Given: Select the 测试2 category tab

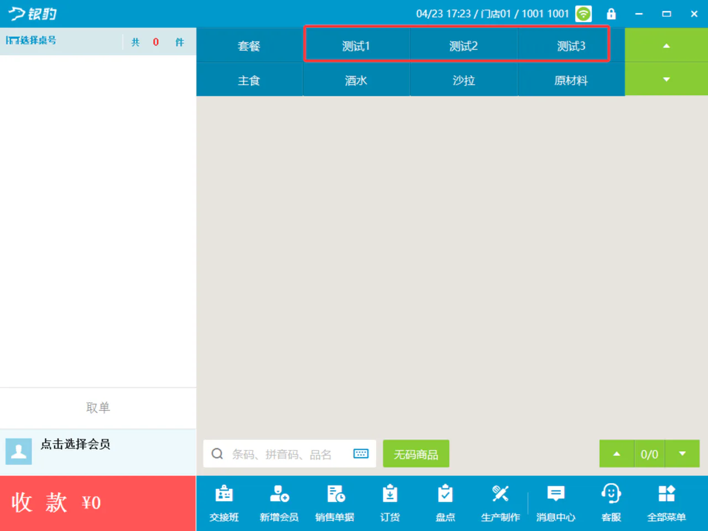Looking at the screenshot, I should (x=464, y=46).
